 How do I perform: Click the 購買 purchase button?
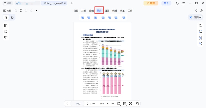point(151,3)
